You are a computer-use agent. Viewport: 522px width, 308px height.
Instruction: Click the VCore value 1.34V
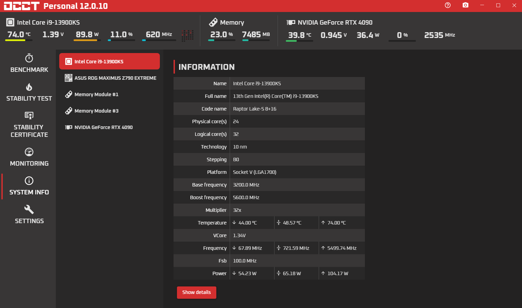[x=239, y=235]
